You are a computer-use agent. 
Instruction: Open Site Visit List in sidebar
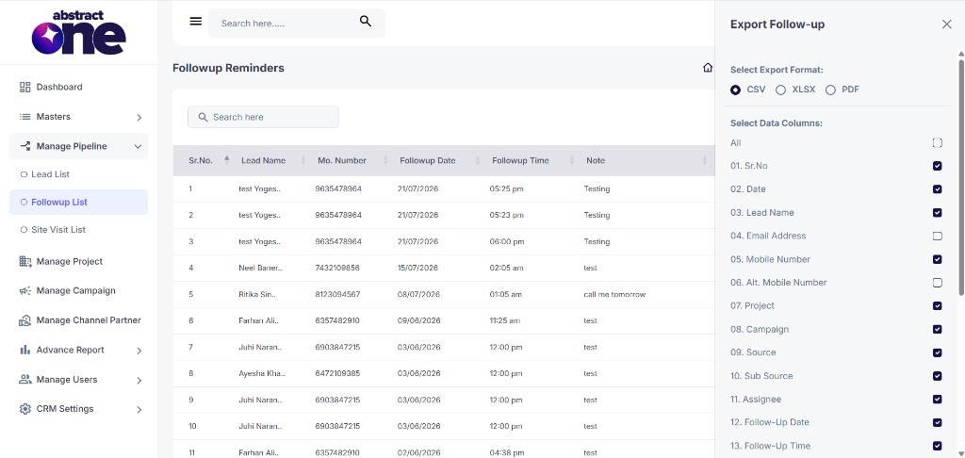pyautogui.click(x=79, y=230)
